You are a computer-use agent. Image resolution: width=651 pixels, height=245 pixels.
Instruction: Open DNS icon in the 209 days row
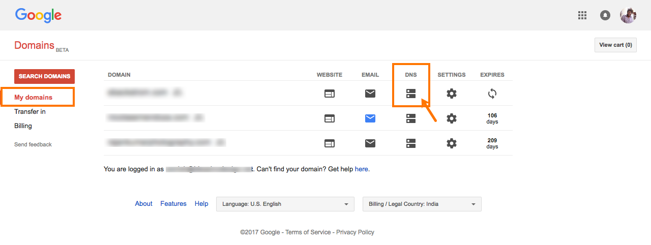[x=411, y=143]
